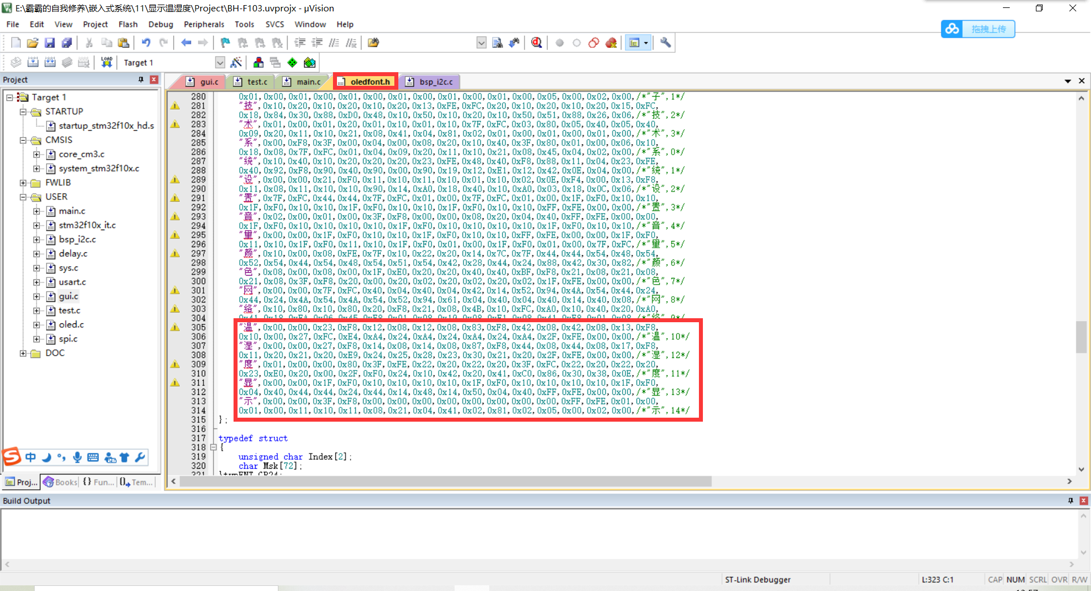
Task: Indent the selected lines
Action: click(300, 43)
